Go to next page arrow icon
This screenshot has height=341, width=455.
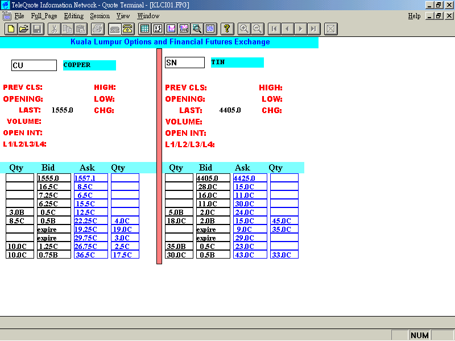coord(301,29)
